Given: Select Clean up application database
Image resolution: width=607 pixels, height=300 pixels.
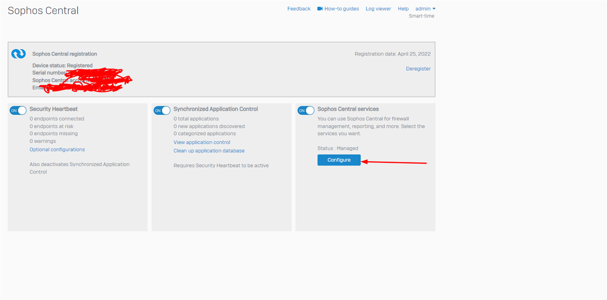Looking at the screenshot, I should [x=209, y=151].
